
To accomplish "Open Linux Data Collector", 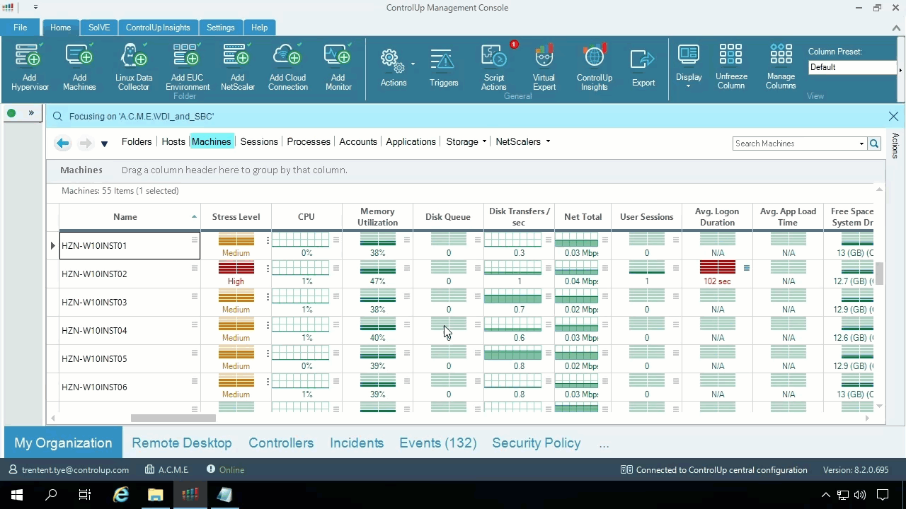I will pos(134,67).
